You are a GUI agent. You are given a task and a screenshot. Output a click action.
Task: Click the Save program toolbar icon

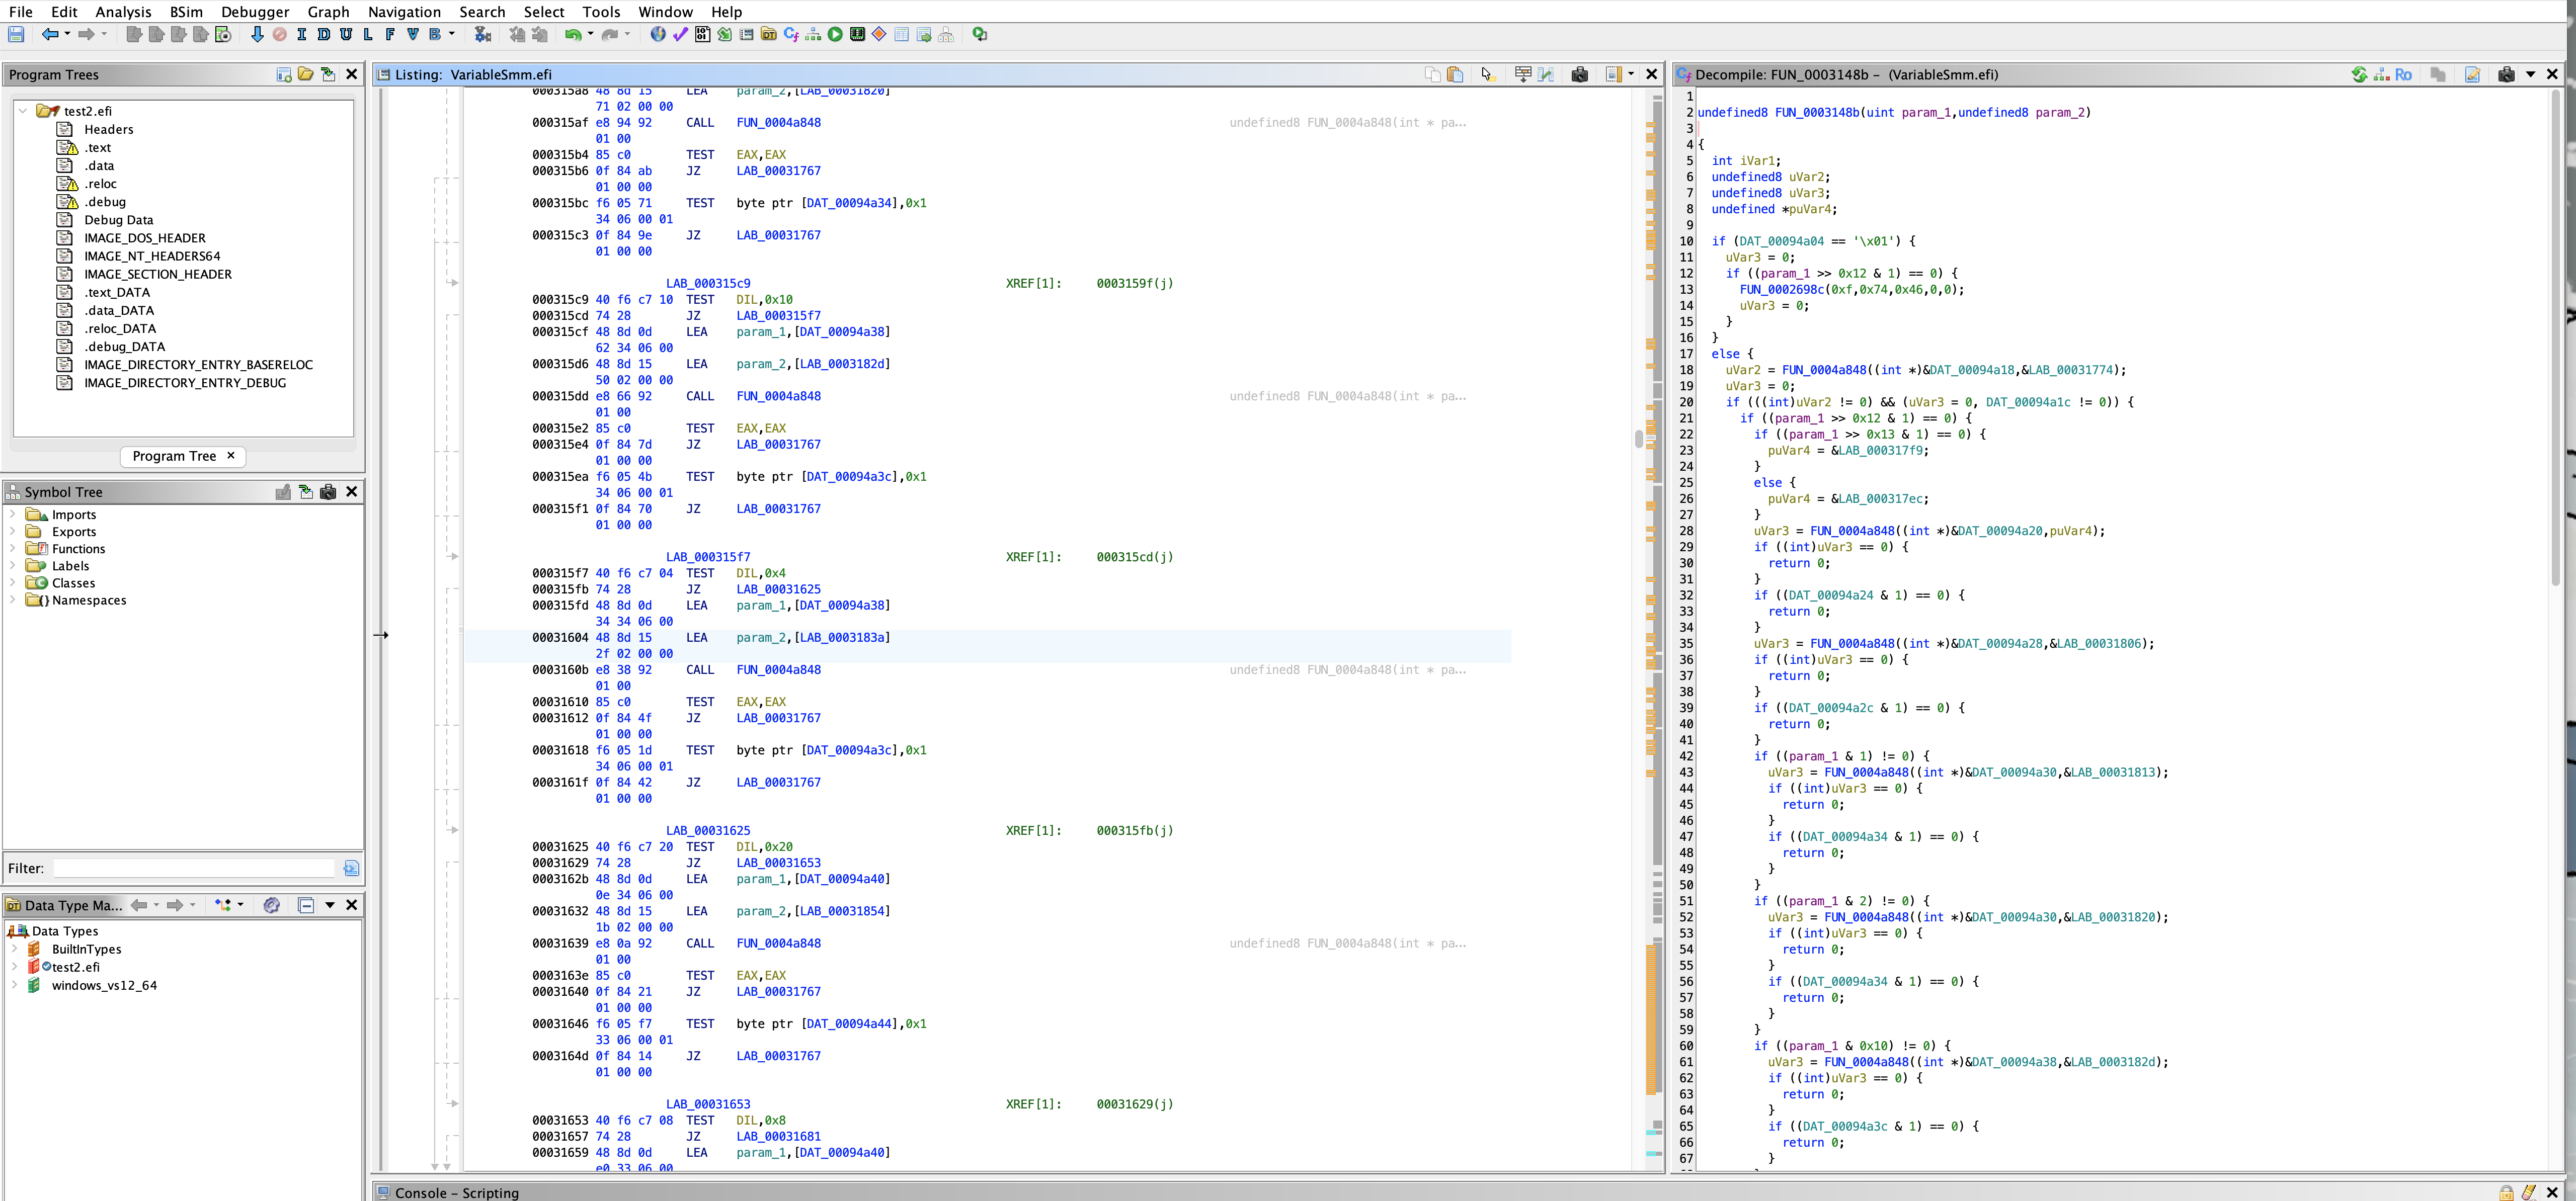16,35
